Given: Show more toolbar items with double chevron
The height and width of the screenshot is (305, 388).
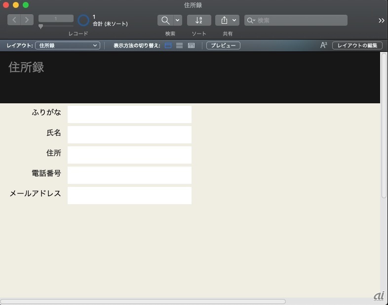Looking at the screenshot, I should pyautogui.click(x=381, y=21).
